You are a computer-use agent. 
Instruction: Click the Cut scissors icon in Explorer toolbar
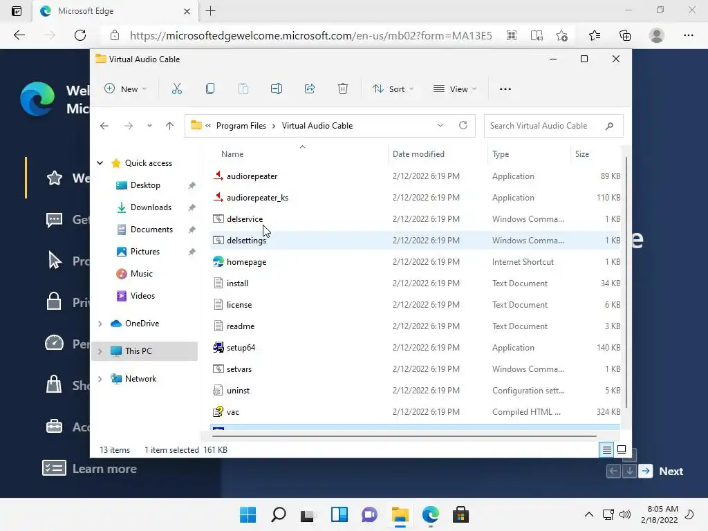coord(177,89)
